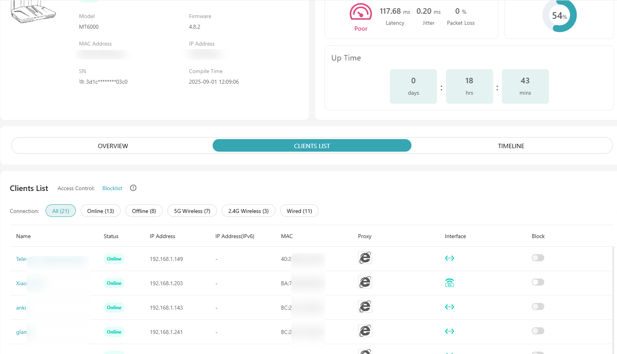Enable block switch for 192.168.1.203 client
Viewport: 617px width, 354px height.
click(x=538, y=282)
